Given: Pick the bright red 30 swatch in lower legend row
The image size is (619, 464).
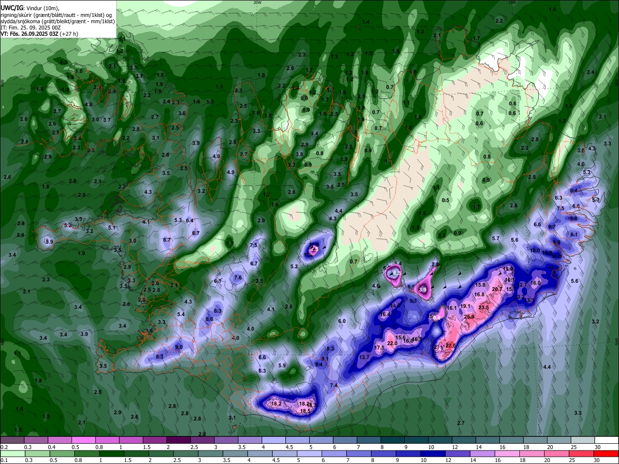Looking at the screenshot, I should click(606, 454).
